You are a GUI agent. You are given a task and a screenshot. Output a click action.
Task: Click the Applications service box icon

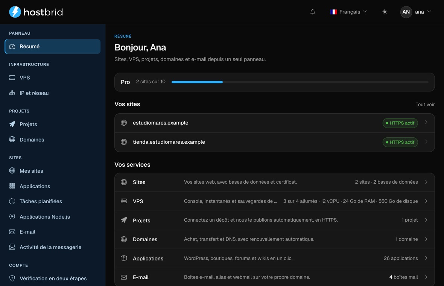124,258
